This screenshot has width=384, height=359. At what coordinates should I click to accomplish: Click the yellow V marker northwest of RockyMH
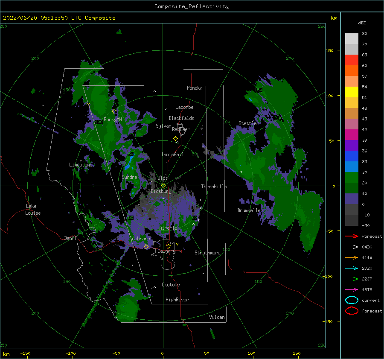point(89,104)
